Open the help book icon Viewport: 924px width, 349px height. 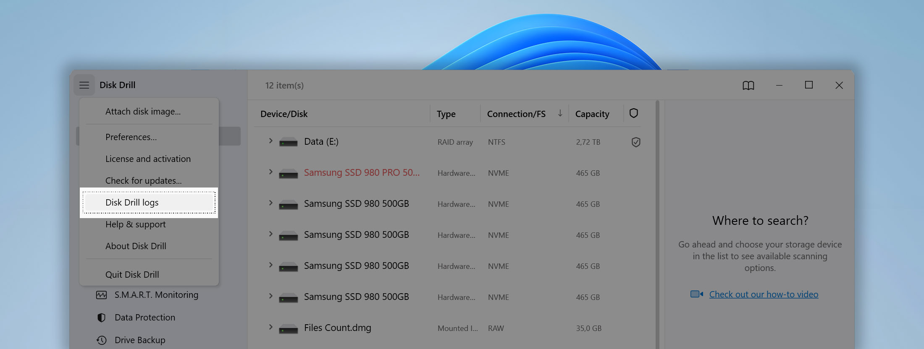[x=748, y=86]
